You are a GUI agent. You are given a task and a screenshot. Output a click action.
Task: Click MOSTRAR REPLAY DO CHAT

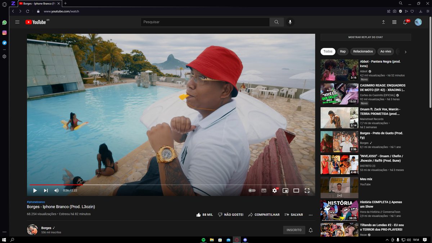click(365, 37)
